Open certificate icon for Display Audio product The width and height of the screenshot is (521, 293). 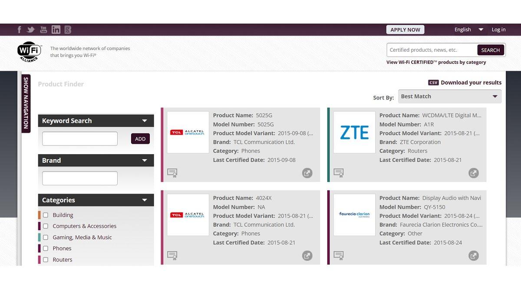coord(339,255)
